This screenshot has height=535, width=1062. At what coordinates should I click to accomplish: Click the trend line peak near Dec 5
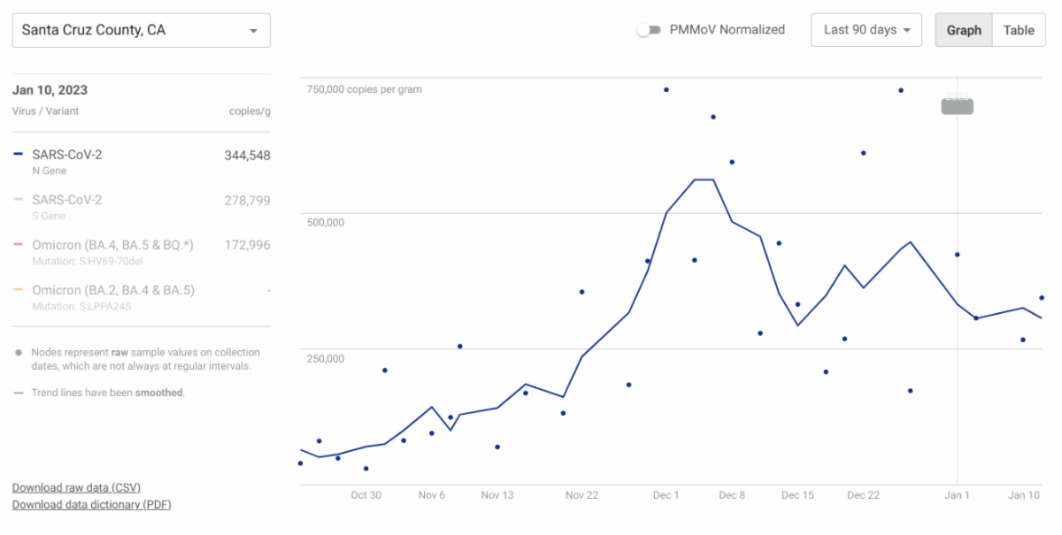[704, 180]
